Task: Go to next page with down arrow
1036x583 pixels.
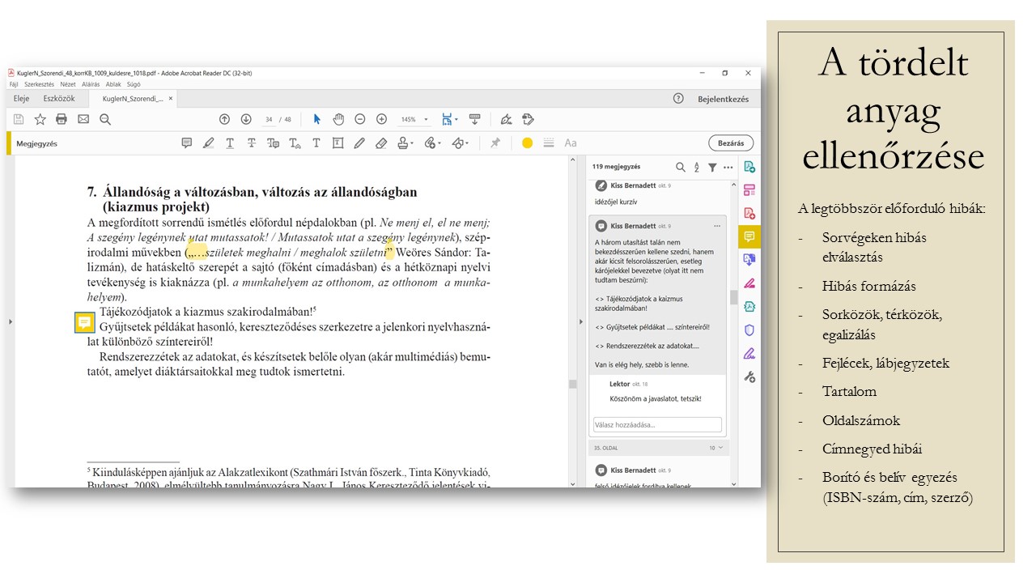Action: click(246, 119)
